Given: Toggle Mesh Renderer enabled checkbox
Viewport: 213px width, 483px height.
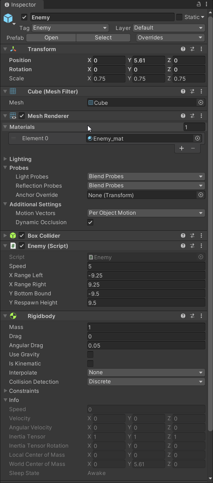Looking at the screenshot, I should [x=22, y=116].
